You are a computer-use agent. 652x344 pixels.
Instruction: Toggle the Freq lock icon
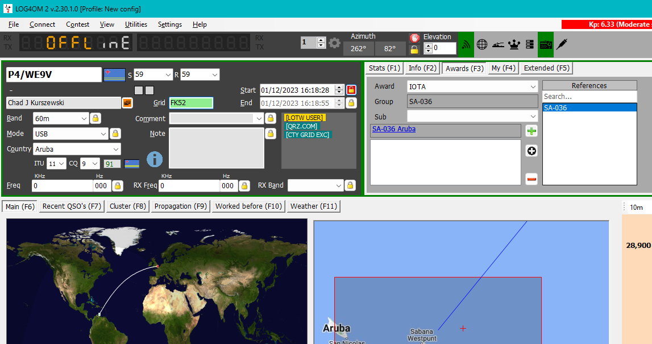pyautogui.click(x=118, y=185)
